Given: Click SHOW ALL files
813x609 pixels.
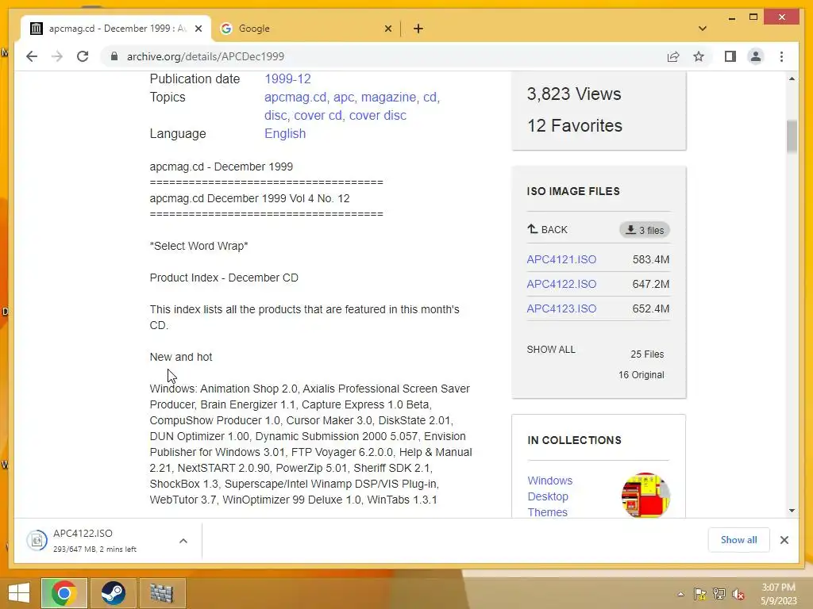Looking at the screenshot, I should click(x=551, y=350).
